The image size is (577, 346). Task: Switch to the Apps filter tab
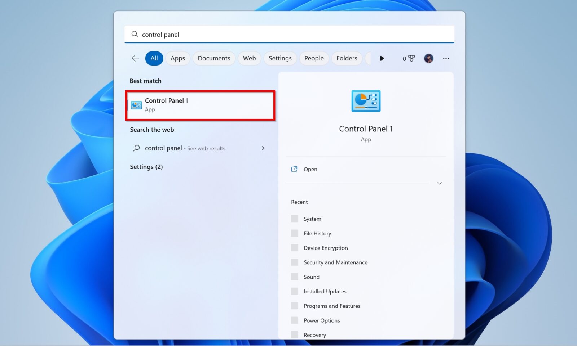[177, 58]
